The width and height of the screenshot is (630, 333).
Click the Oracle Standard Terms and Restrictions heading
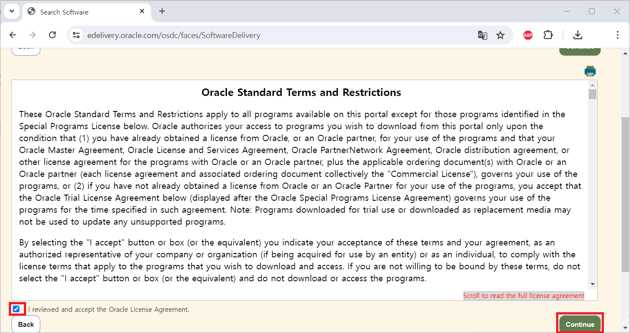[x=301, y=92]
